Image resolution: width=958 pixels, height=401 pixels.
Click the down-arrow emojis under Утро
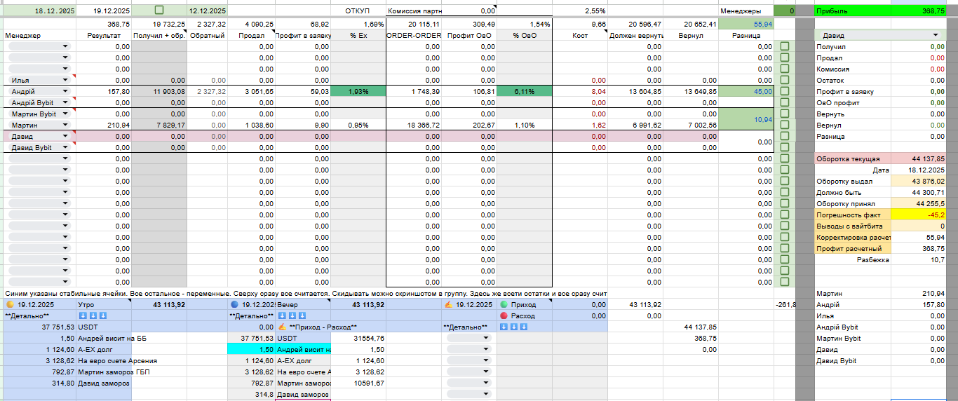pyautogui.click(x=92, y=316)
